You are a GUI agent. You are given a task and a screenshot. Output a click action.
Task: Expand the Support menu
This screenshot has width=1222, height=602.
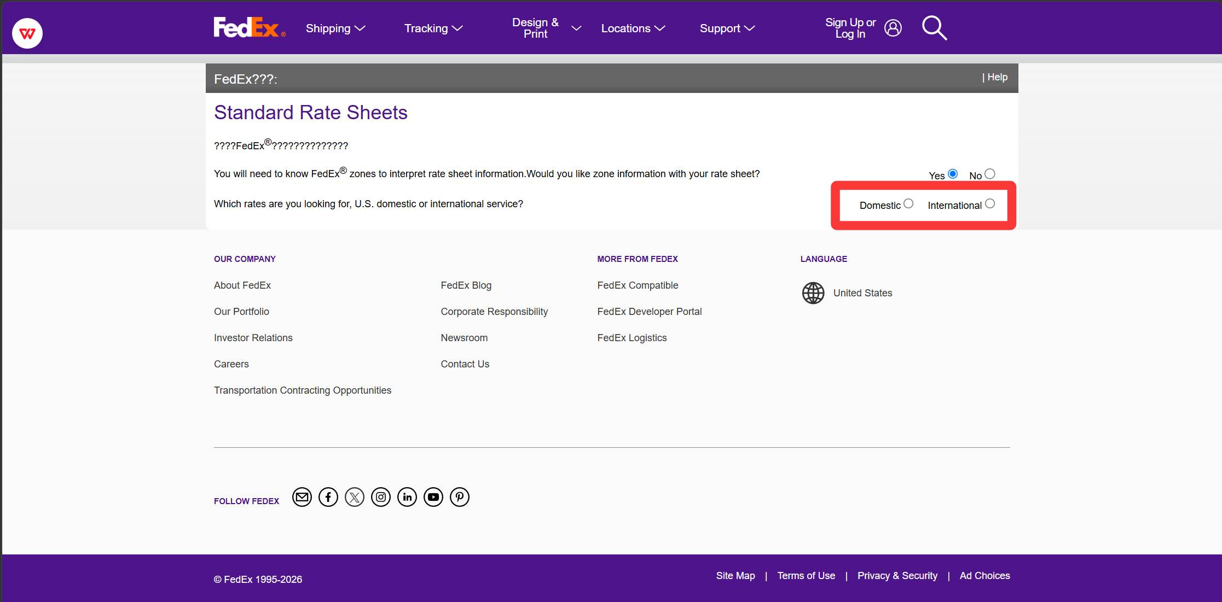pos(727,28)
